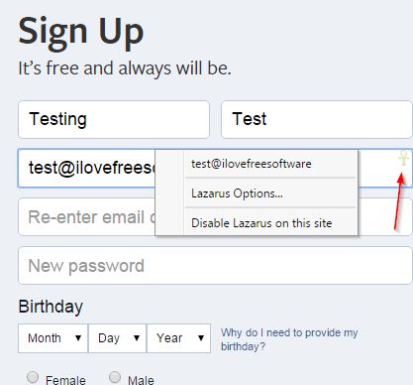Click the Female label text
This screenshot has width=413, height=385.
65,380
